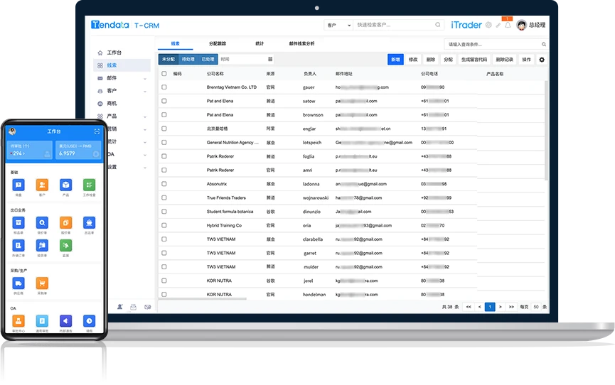Open the green 监测 icon on the phone
Viewport: 615px width, 385px height.
pos(65,246)
